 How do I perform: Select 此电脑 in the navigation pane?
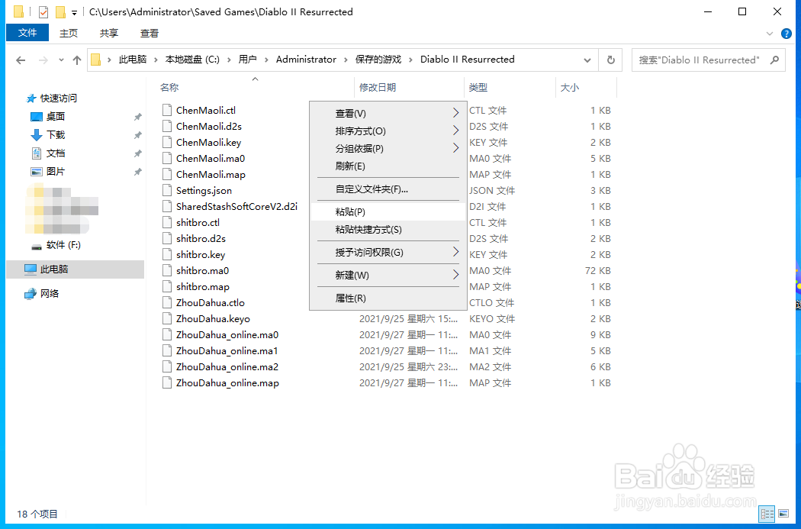[75, 269]
